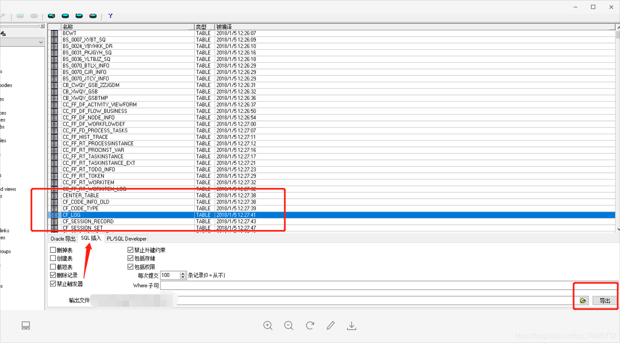Image resolution: width=620 pixels, height=343 pixels.
Task: Click table icon beside CC_FF_RT_TOKEN
Action: pyautogui.click(x=55, y=176)
